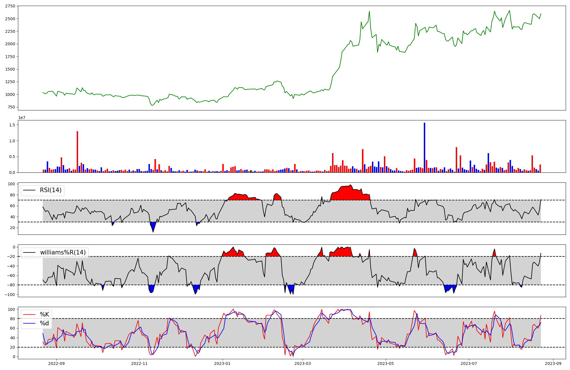This screenshot has height=370, width=570.
Task: Click the 1.5 tick on volume axis
Action: (12, 125)
